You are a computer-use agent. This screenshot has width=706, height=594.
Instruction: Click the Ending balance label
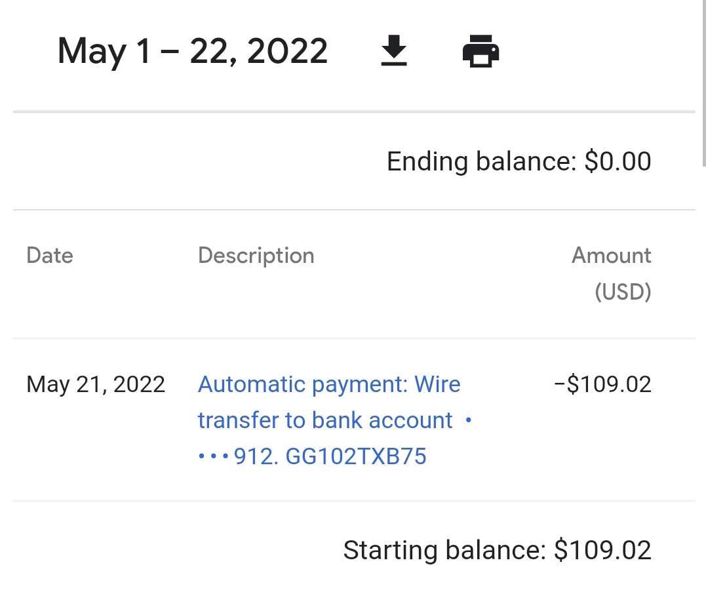481,162
